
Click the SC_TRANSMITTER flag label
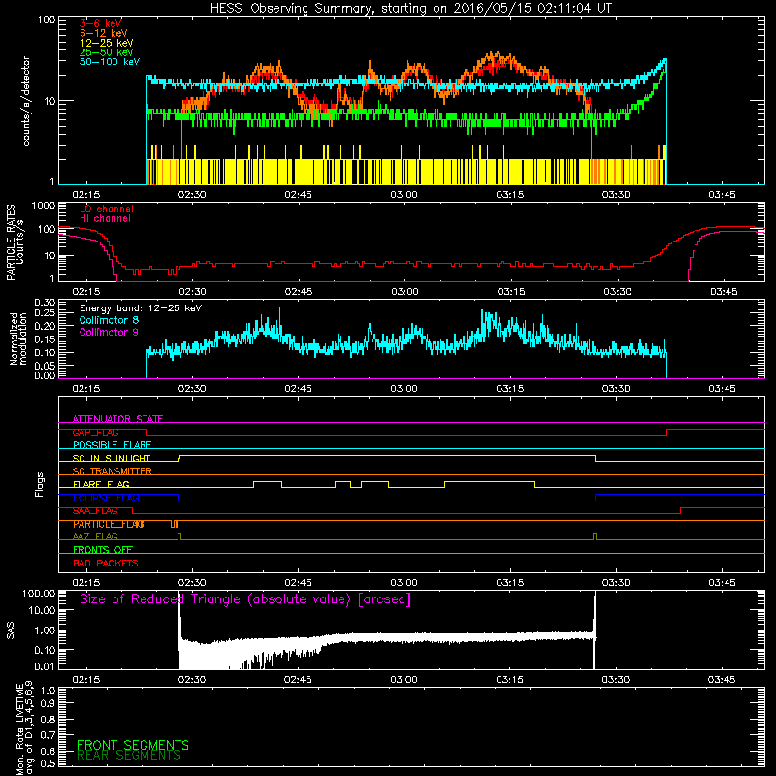coord(113,471)
